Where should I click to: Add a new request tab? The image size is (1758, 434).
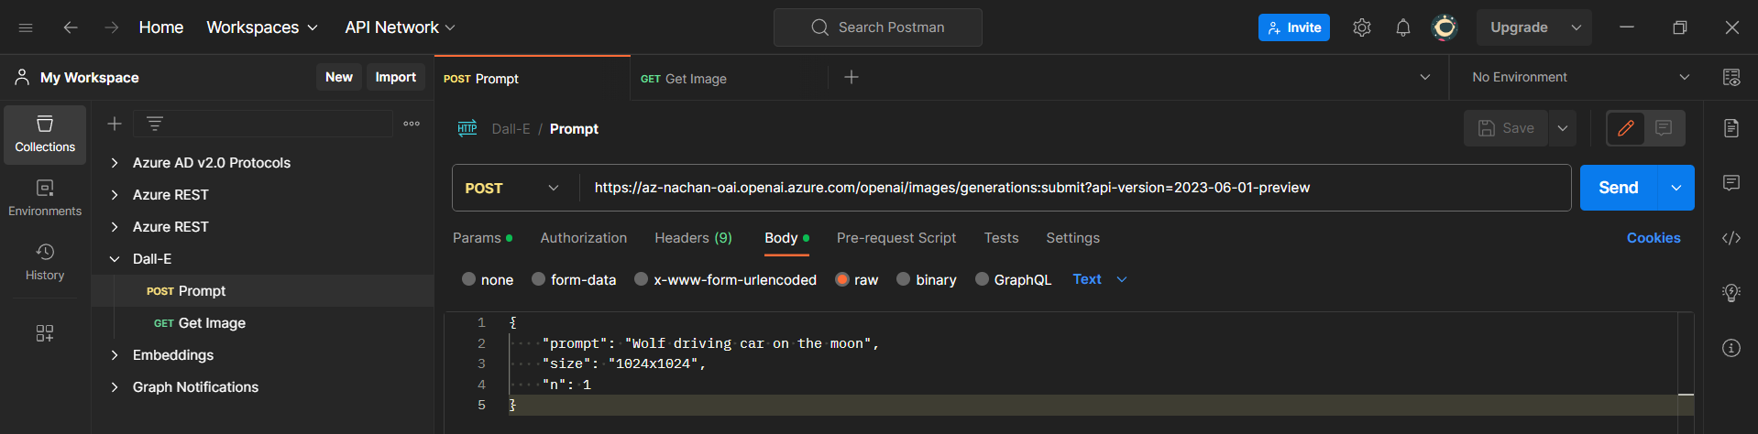pyautogui.click(x=851, y=78)
